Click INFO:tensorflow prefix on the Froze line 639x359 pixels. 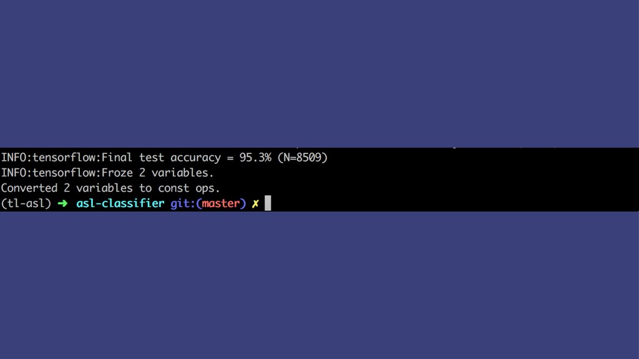[49, 173]
